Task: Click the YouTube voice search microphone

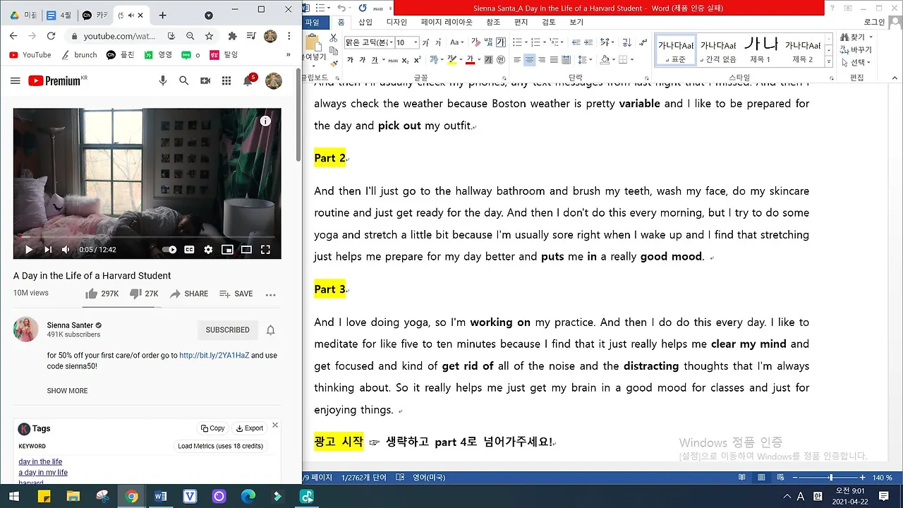Action: point(163,80)
